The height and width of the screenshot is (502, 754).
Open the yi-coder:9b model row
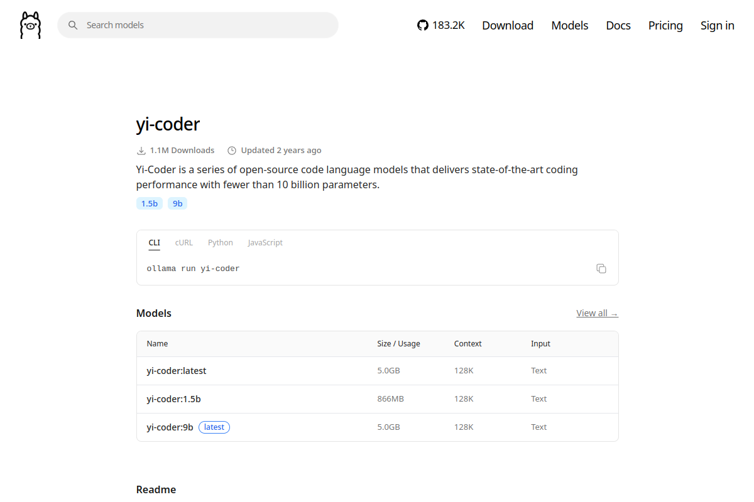pyautogui.click(x=378, y=427)
